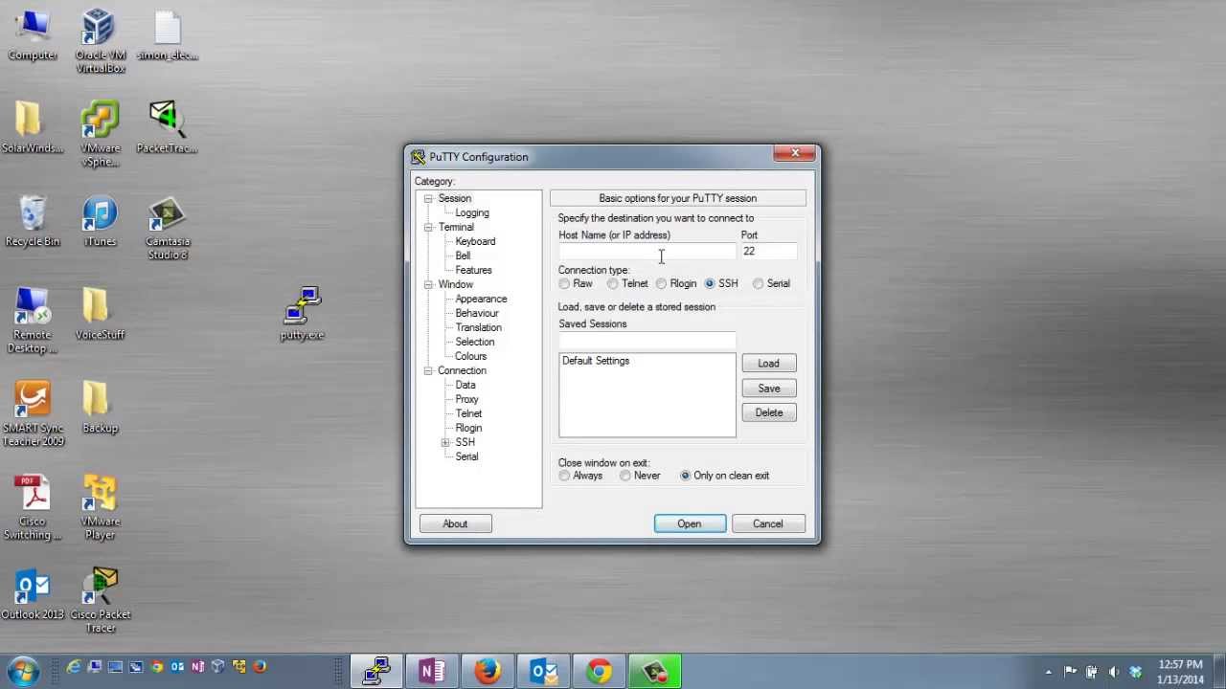Click the volume speaker tray icon
The width and height of the screenshot is (1226, 689).
point(1112,672)
